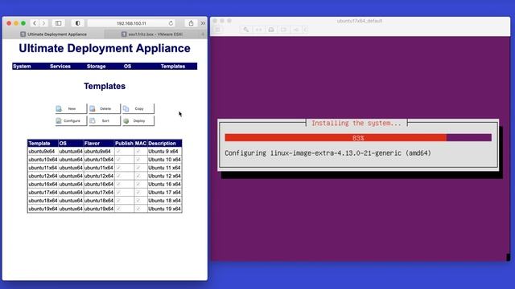Toggle MAC checkbox for ubuntu16x64
Image resolution: width=515 pixels, height=289 pixels.
(x=138, y=184)
